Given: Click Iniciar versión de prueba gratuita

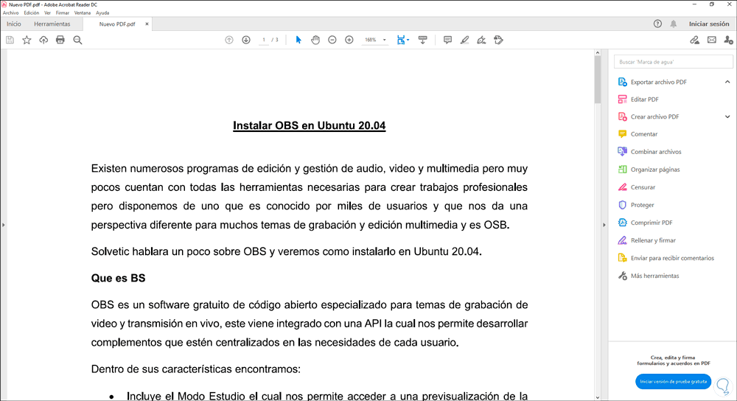Looking at the screenshot, I should [673, 382].
